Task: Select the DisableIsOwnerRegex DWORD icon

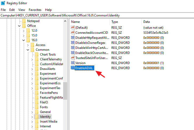Action: coord(73,43)
